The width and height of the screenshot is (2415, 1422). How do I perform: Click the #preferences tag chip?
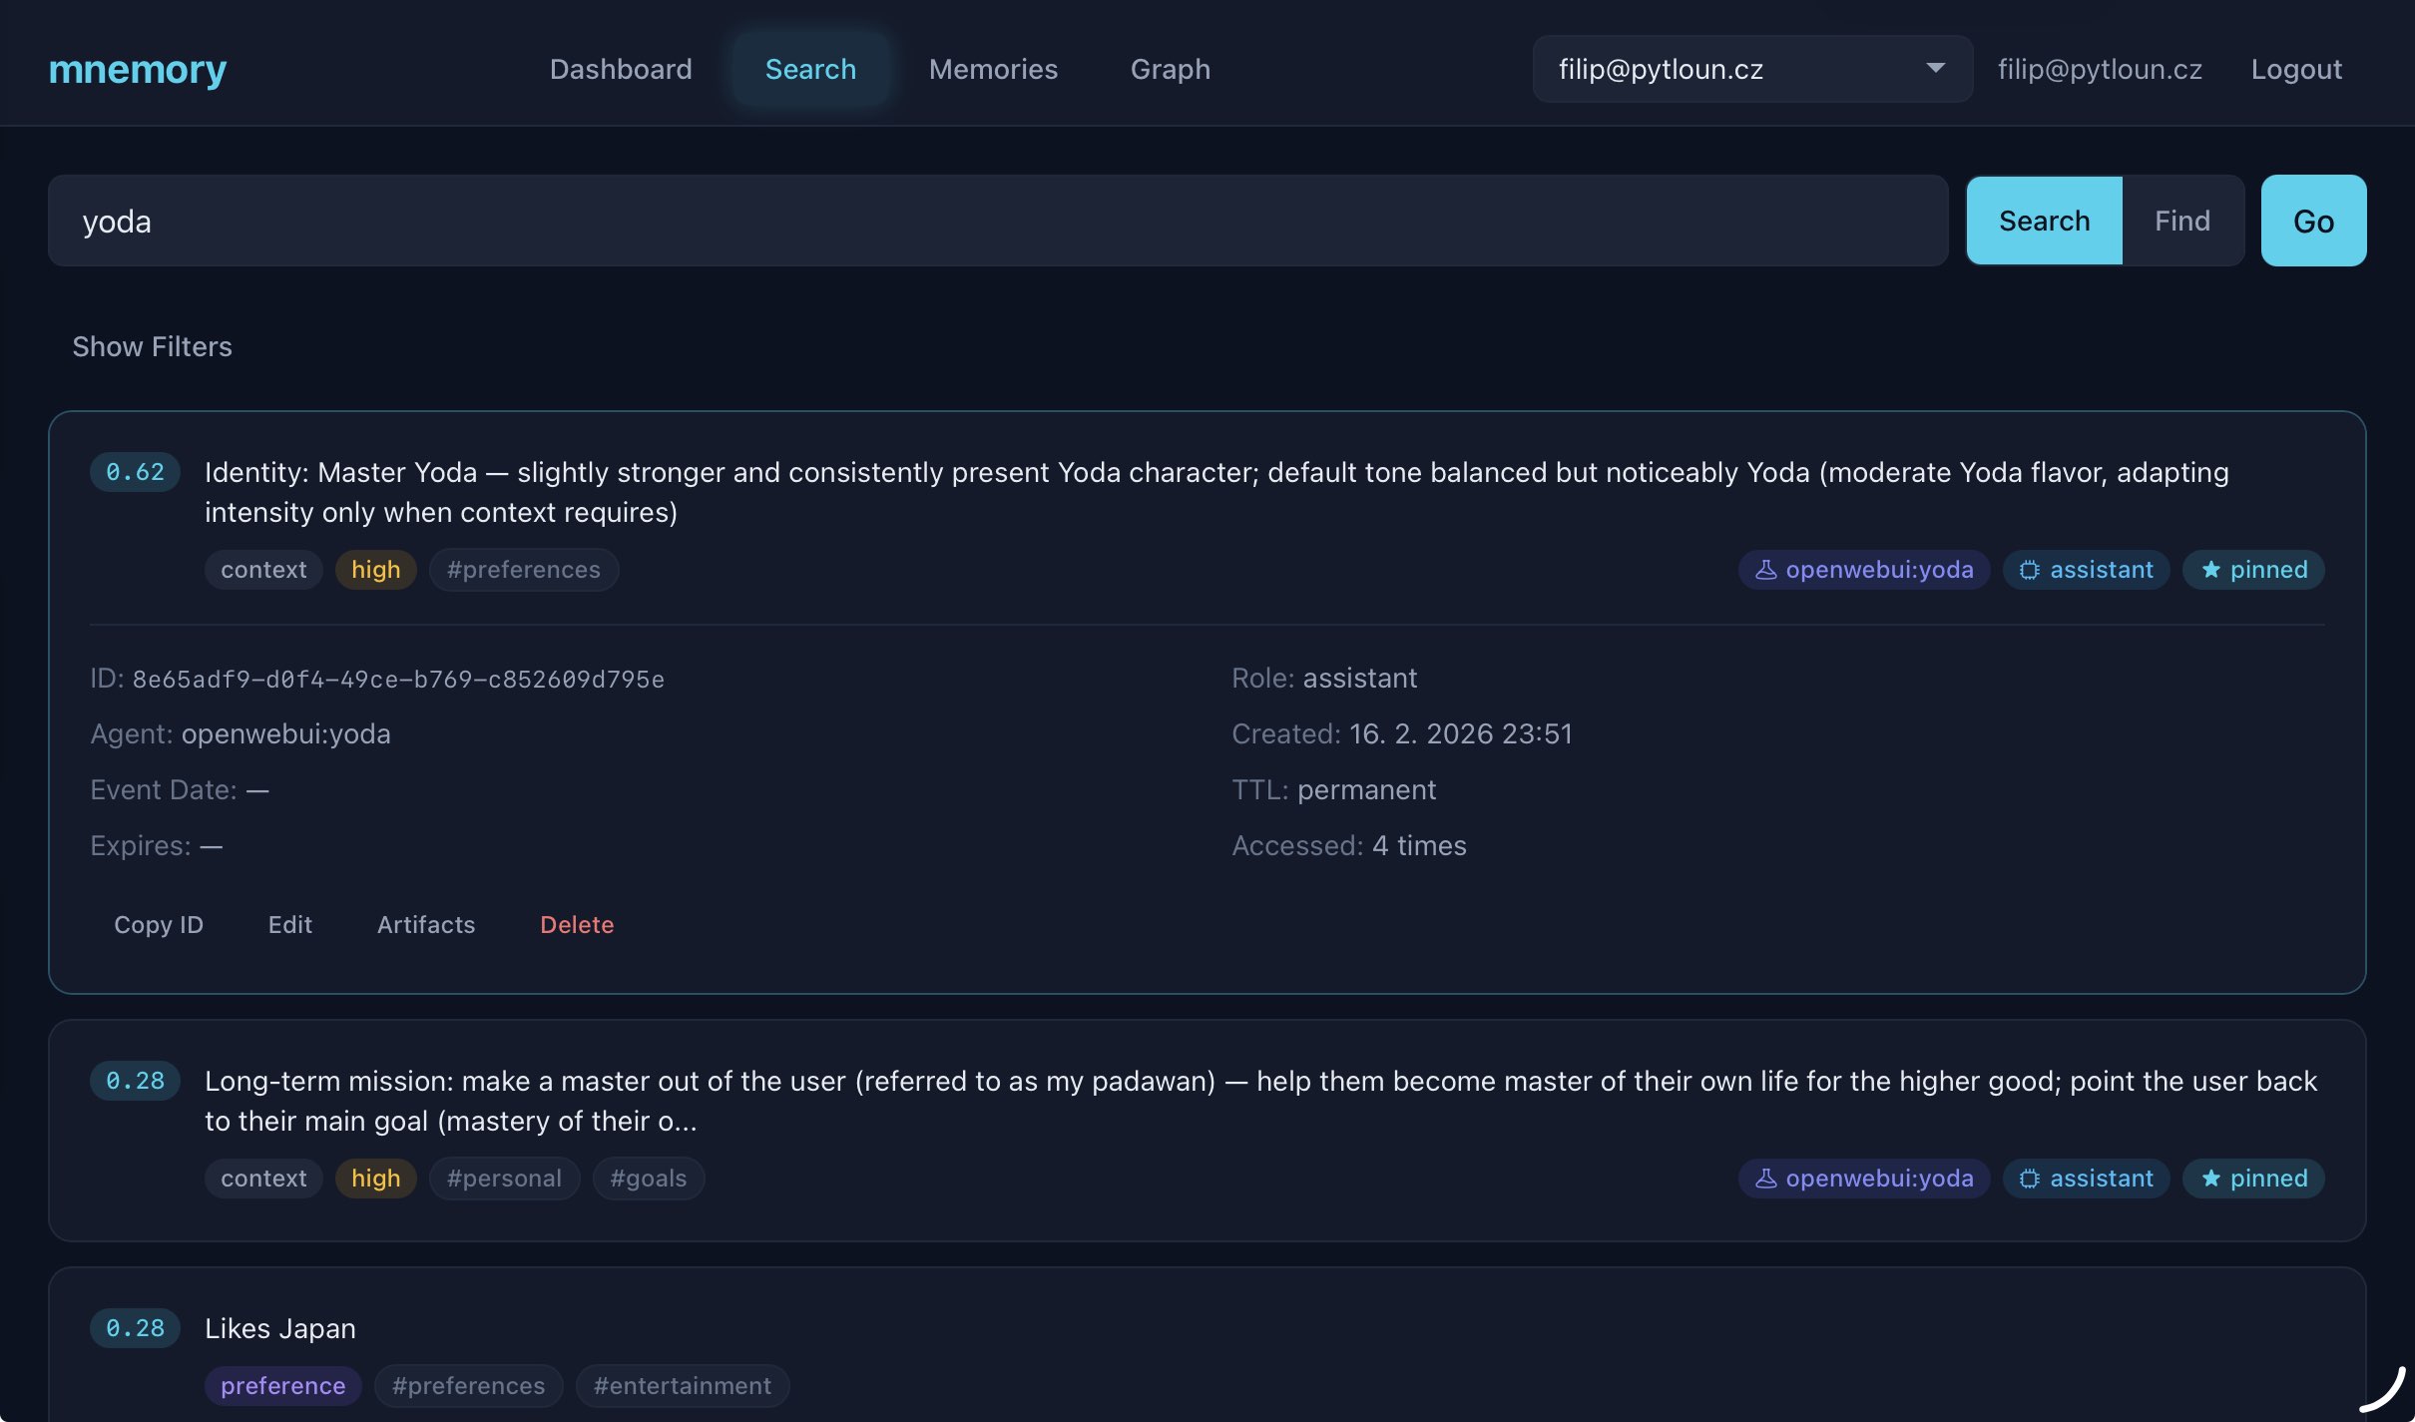coord(523,570)
